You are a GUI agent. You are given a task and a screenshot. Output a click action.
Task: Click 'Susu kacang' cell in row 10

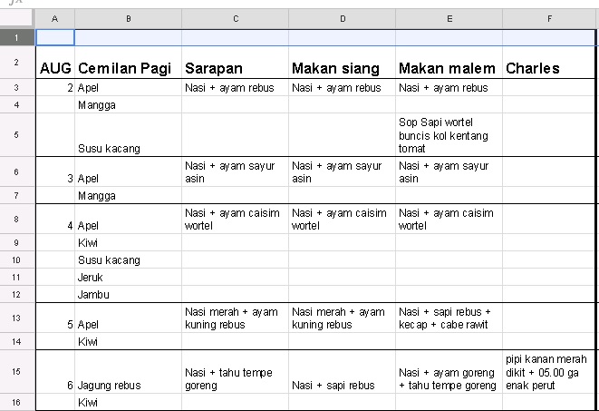[x=129, y=259]
